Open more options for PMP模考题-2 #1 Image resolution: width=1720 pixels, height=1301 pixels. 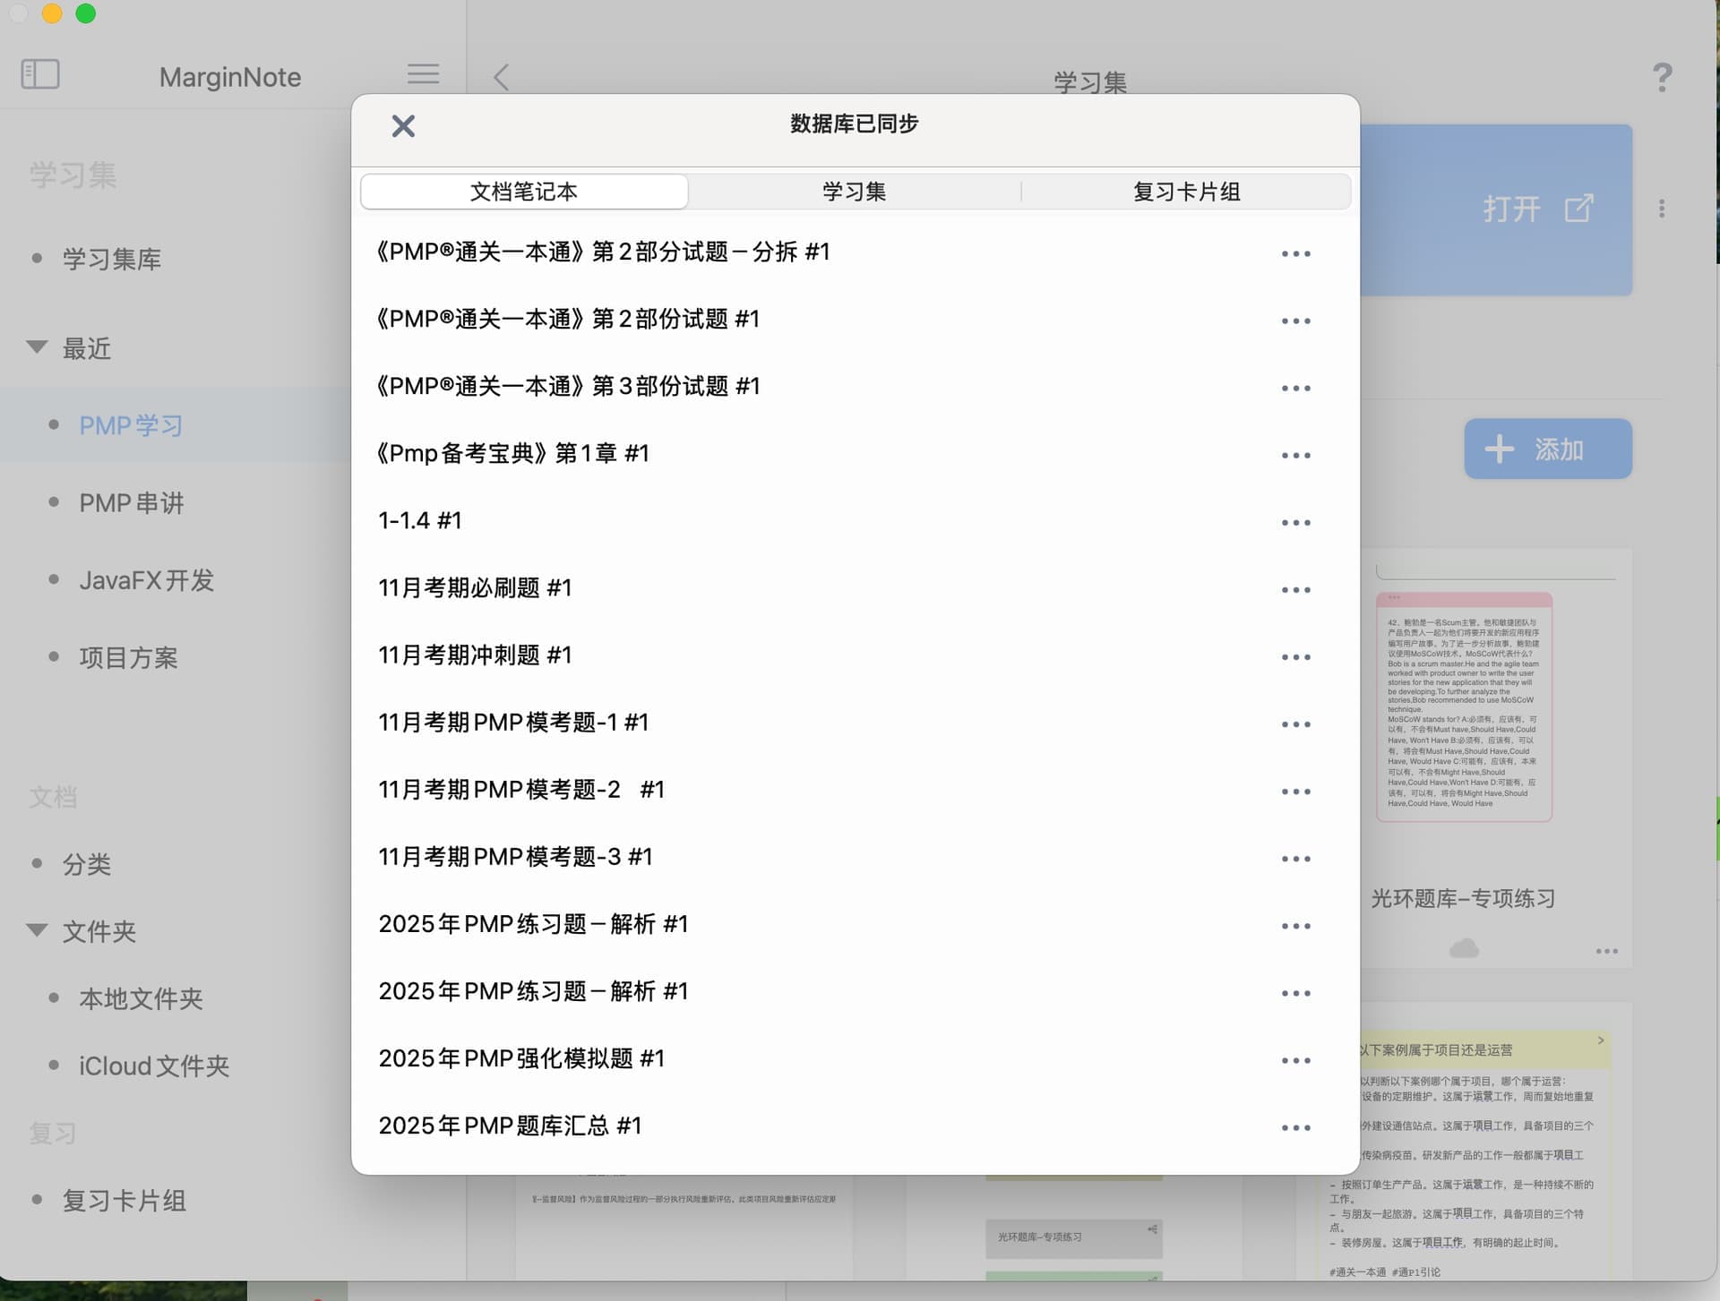(x=1295, y=792)
